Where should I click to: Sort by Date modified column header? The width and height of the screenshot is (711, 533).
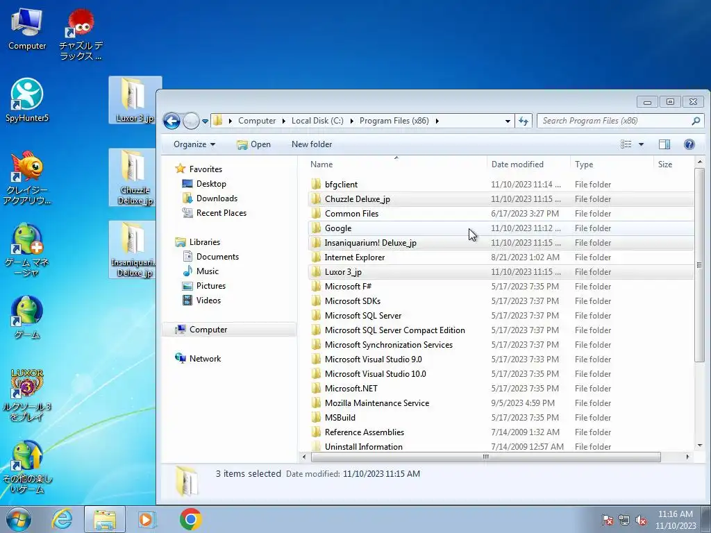[x=528, y=164]
